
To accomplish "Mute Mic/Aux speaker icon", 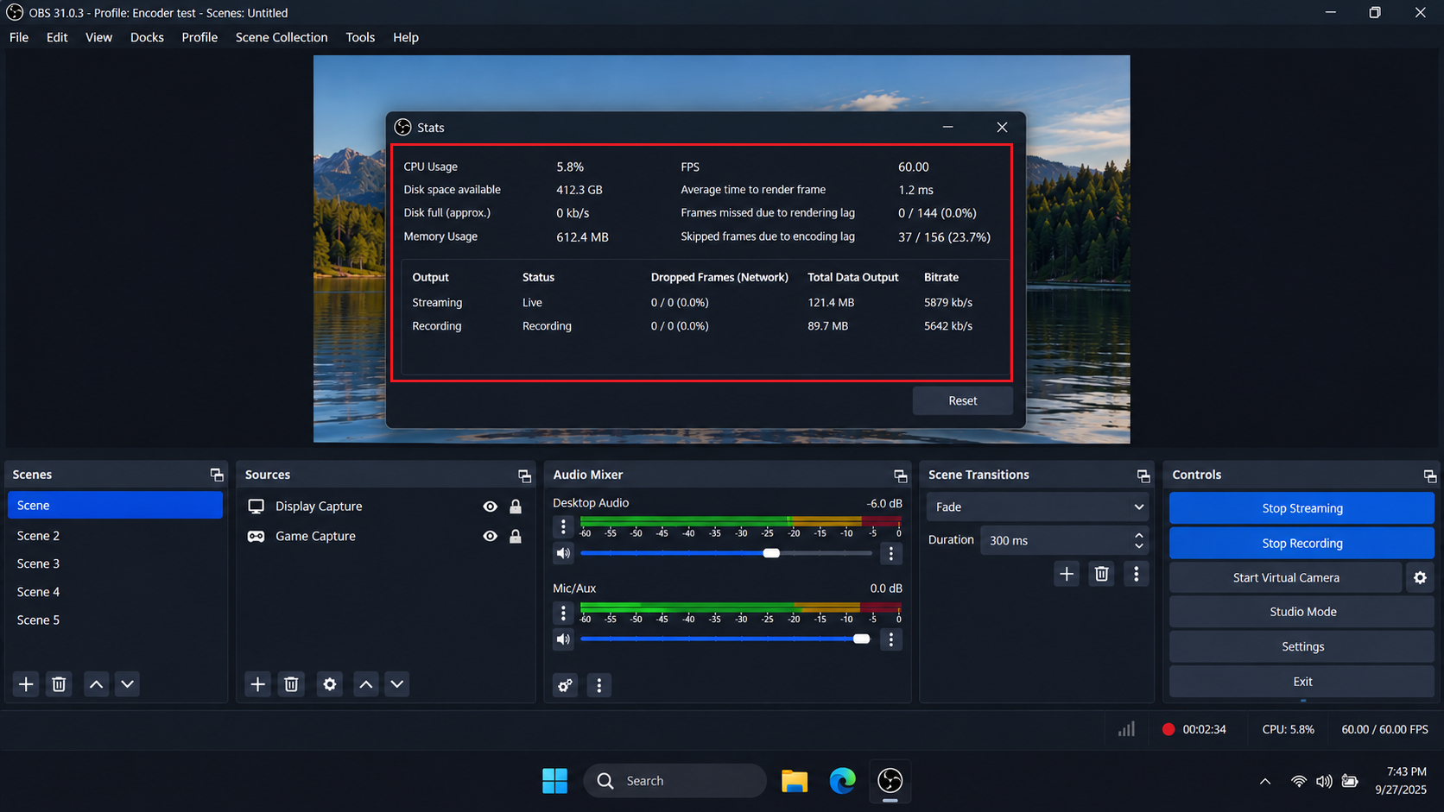I will click(x=563, y=639).
